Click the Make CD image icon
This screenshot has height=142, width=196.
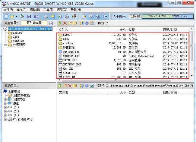coord(46,16)
